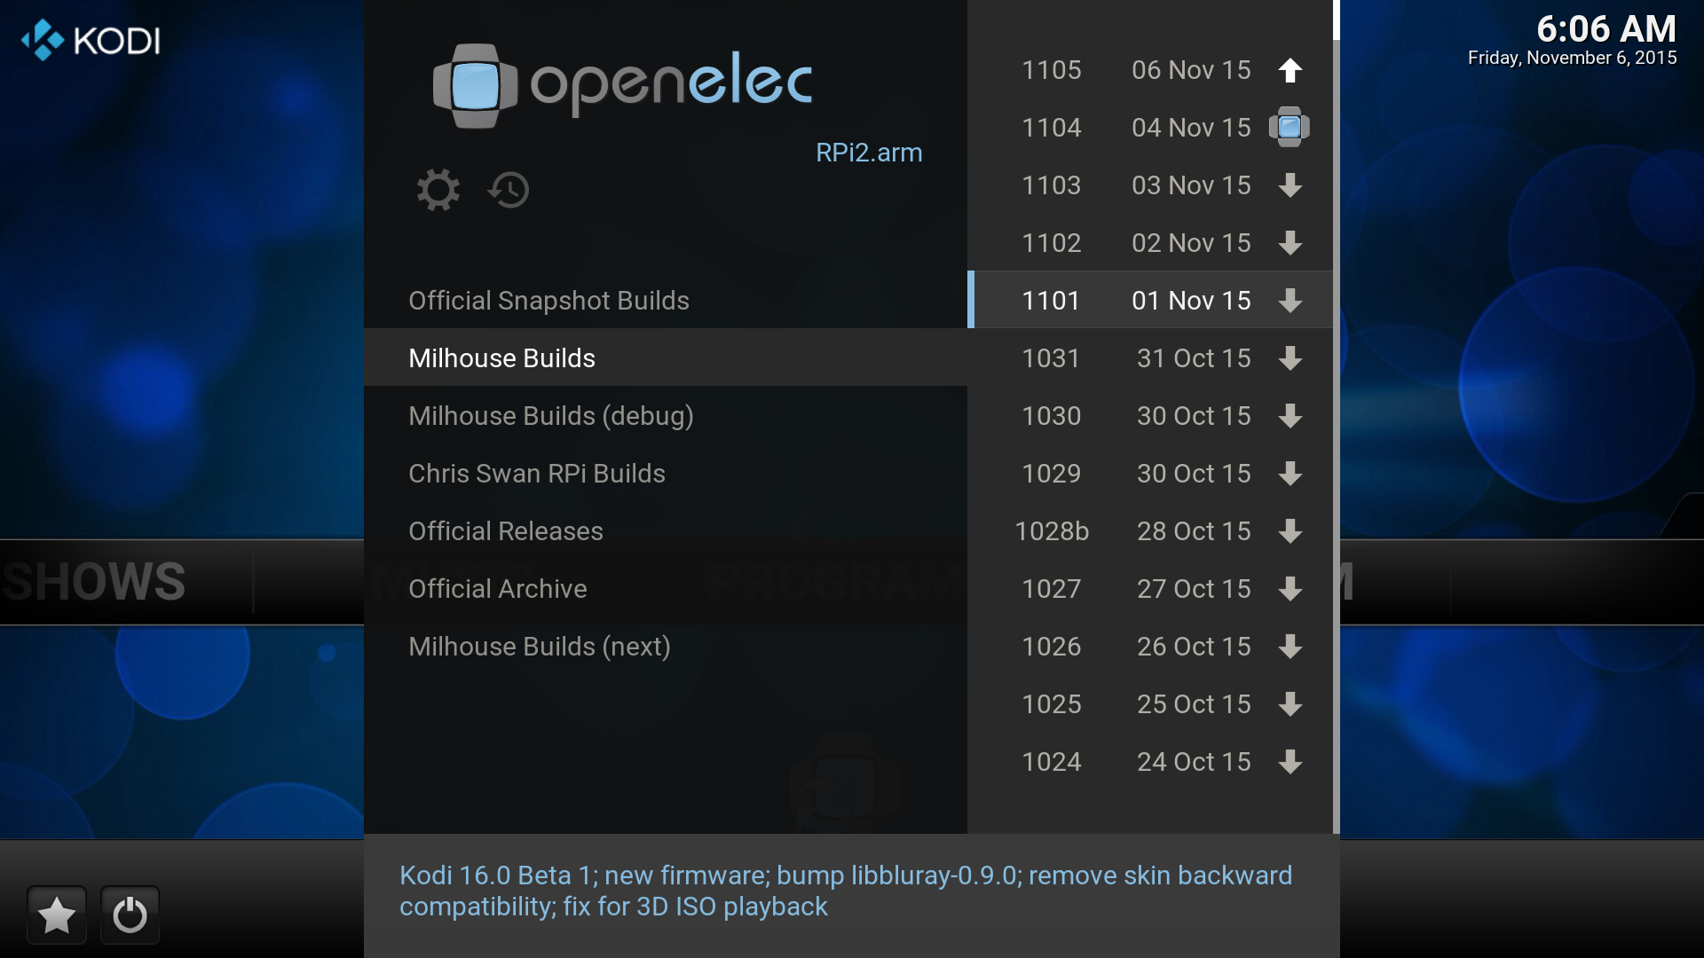Select Official Snapshot Builds category
Screen dimensions: 1704x958
547,301
